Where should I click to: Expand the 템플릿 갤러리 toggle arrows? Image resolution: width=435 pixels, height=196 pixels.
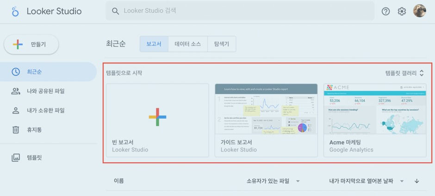point(422,73)
